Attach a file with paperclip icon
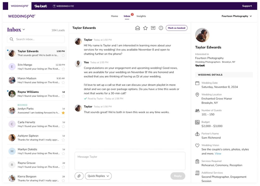Viewport: 260px width, 186px height. coord(79,176)
